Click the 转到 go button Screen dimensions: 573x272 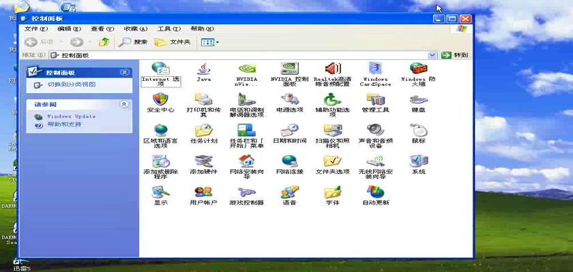(x=454, y=55)
